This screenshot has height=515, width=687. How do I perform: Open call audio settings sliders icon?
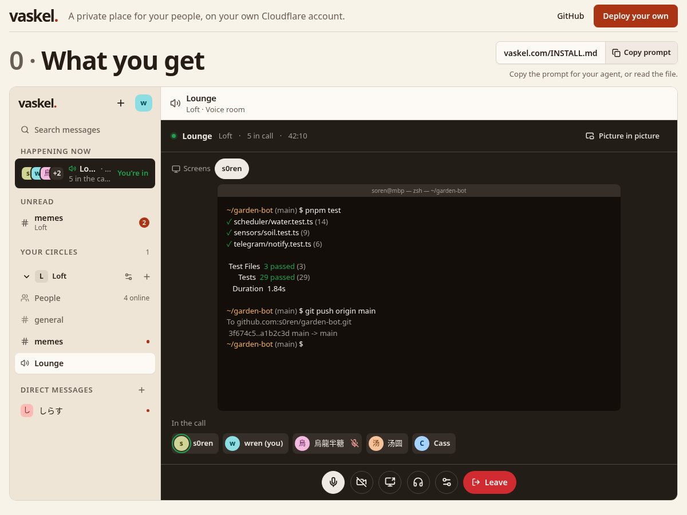447,482
